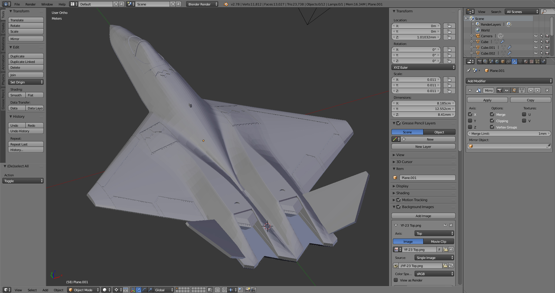The image size is (555, 293).
Task: Uncheck the X mirror axis checkbox
Action: tap(470, 114)
